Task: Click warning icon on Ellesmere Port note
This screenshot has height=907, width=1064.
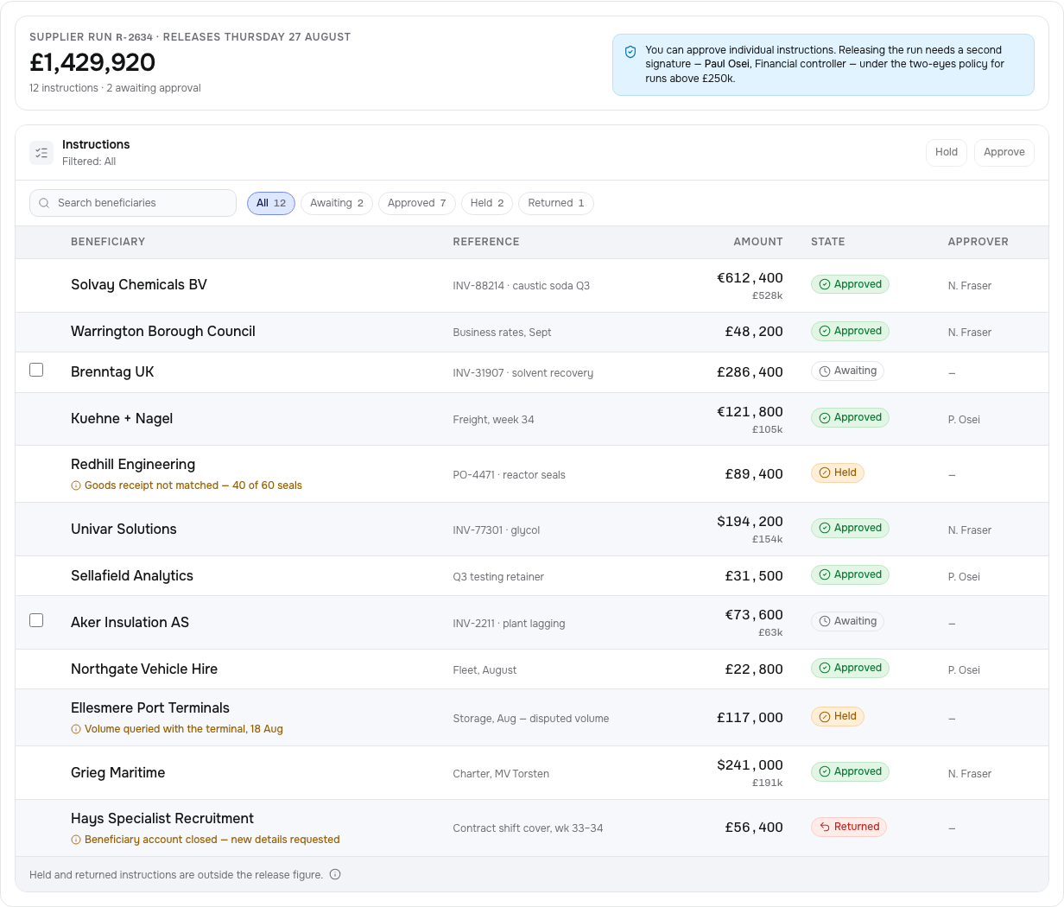Action: tap(76, 729)
